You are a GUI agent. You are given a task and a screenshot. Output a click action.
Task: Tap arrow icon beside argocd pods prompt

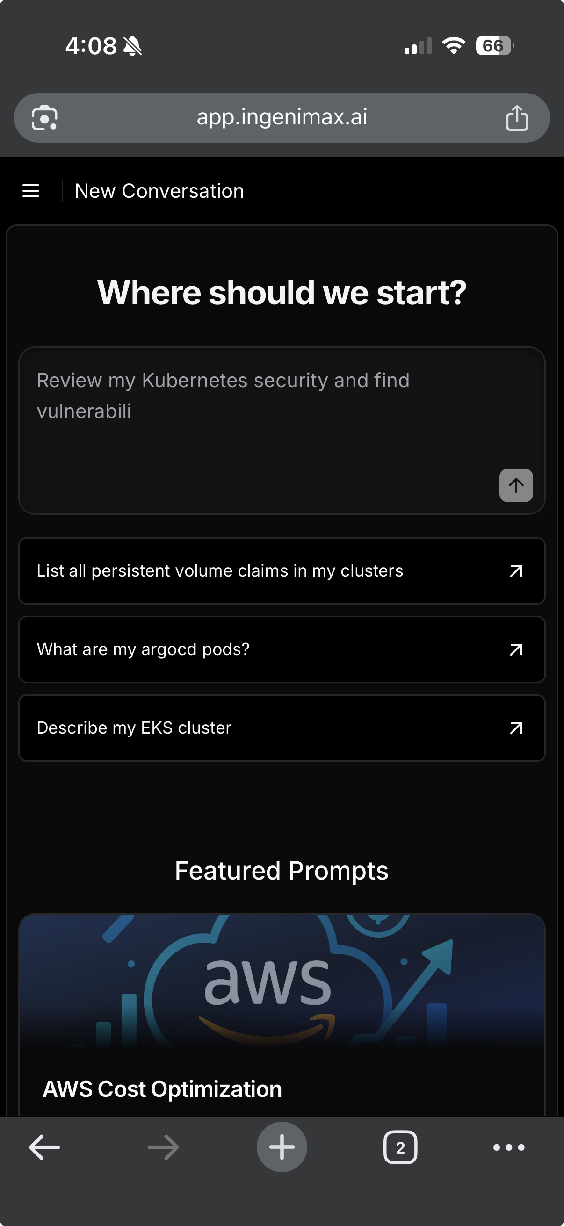click(516, 649)
